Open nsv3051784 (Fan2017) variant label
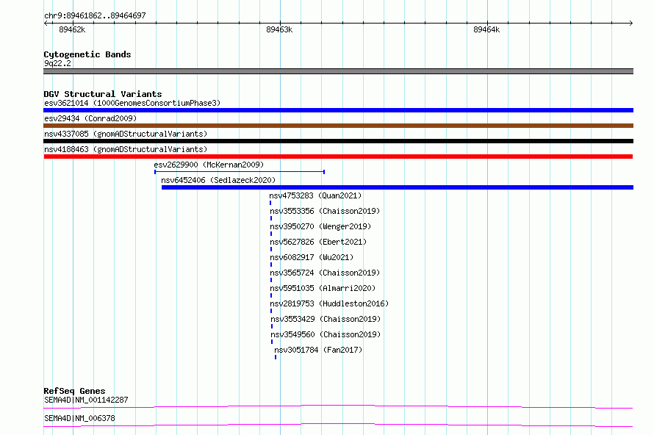 [x=318, y=350]
